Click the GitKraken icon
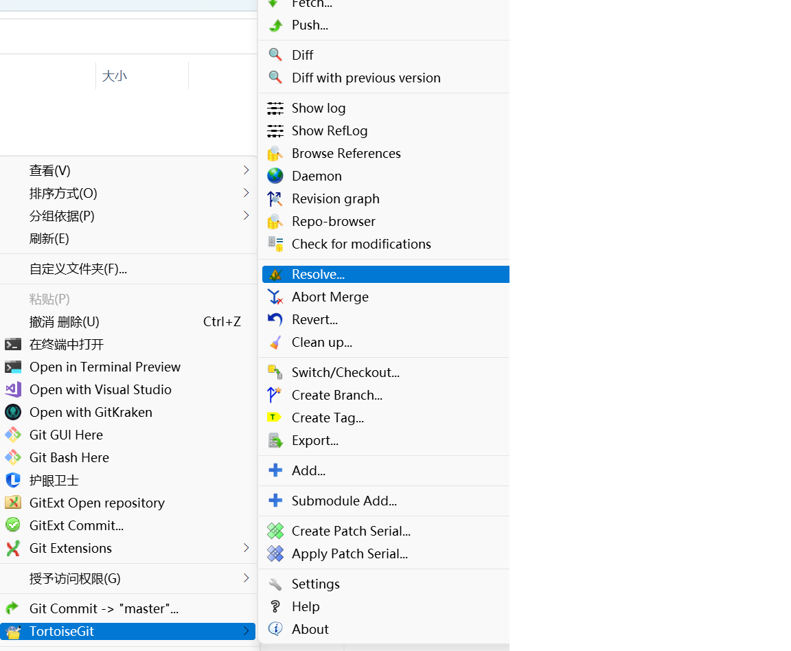791x651 pixels. pyautogui.click(x=13, y=412)
